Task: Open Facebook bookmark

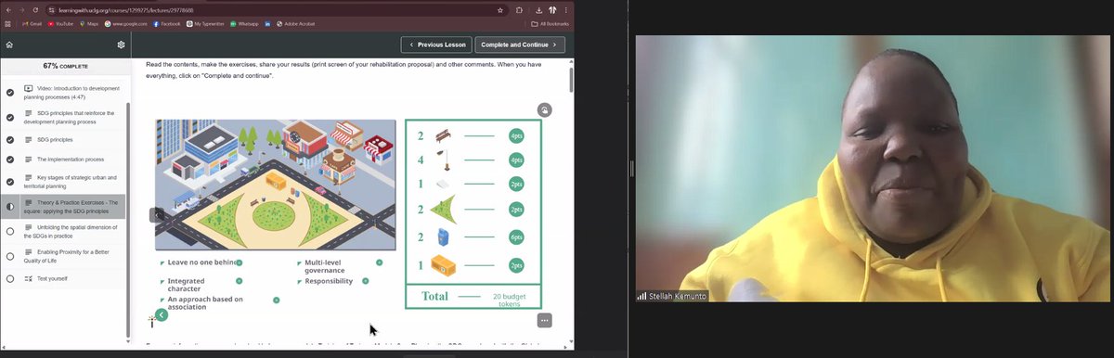Action: (x=167, y=23)
